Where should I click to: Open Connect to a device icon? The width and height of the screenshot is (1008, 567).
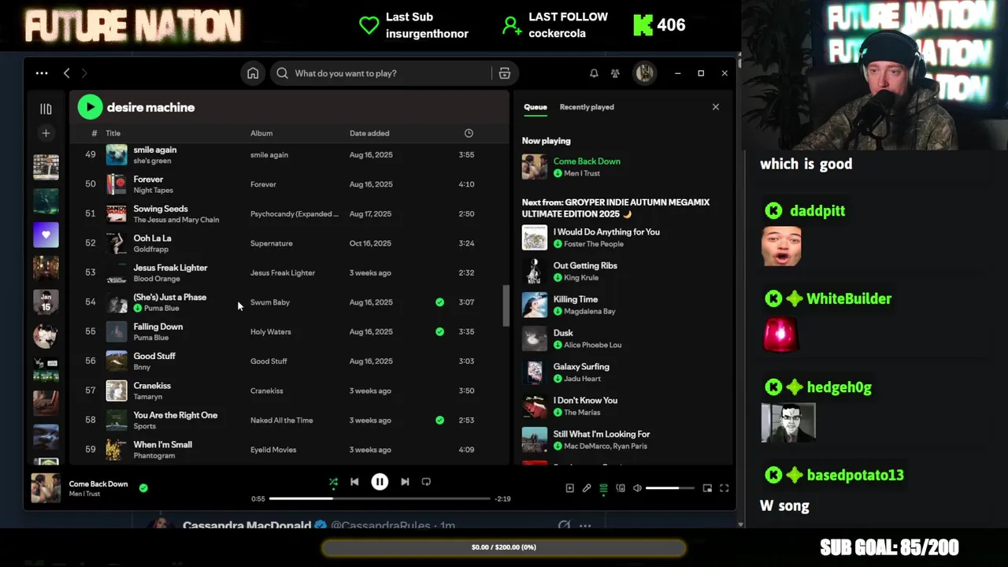(x=621, y=488)
